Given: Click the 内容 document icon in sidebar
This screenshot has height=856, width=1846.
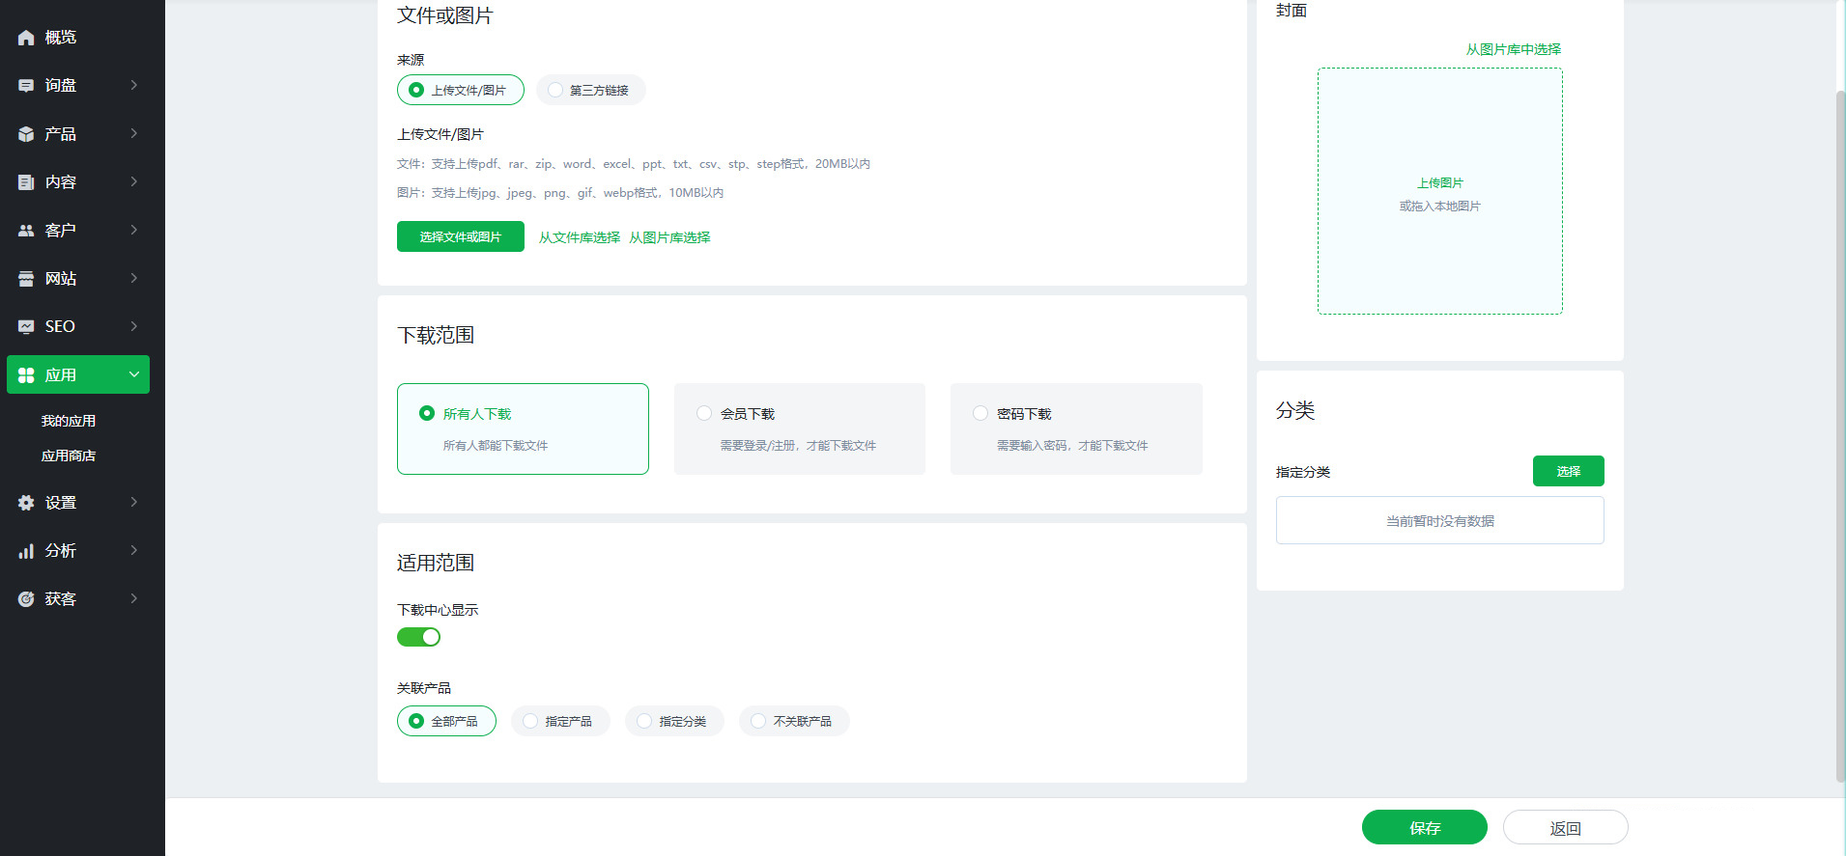Looking at the screenshot, I should tap(26, 182).
